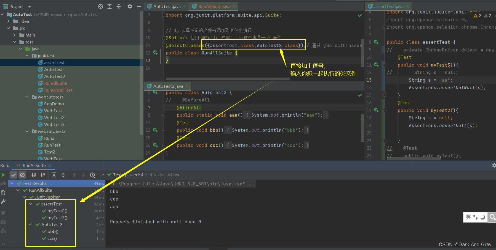
Task: Switch to AutoTest.java editor tab
Action: pyautogui.click(x=167, y=6)
